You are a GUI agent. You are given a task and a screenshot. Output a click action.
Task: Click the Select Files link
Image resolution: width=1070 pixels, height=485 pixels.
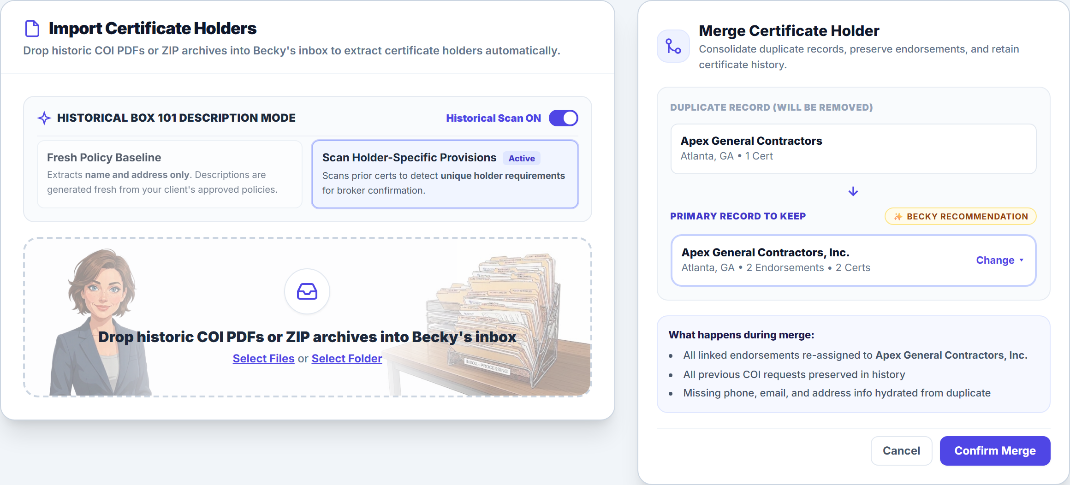pyautogui.click(x=263, y=358)
